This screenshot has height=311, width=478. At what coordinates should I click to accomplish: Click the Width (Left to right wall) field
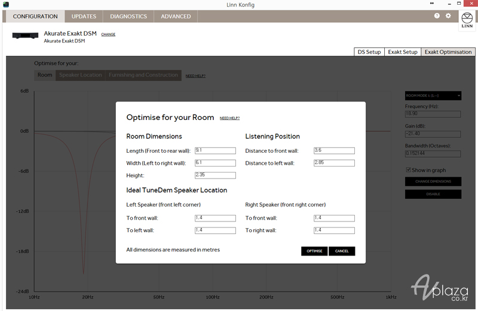pyautogui.click(x=215, y=163)
